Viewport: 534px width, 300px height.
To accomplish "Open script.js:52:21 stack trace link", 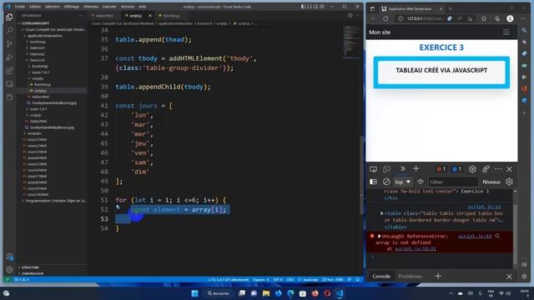I will click(416, 249).
